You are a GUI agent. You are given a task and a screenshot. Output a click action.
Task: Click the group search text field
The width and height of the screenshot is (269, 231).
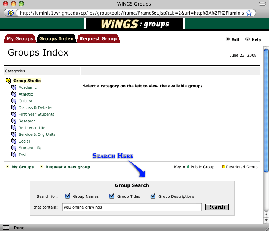132,207
